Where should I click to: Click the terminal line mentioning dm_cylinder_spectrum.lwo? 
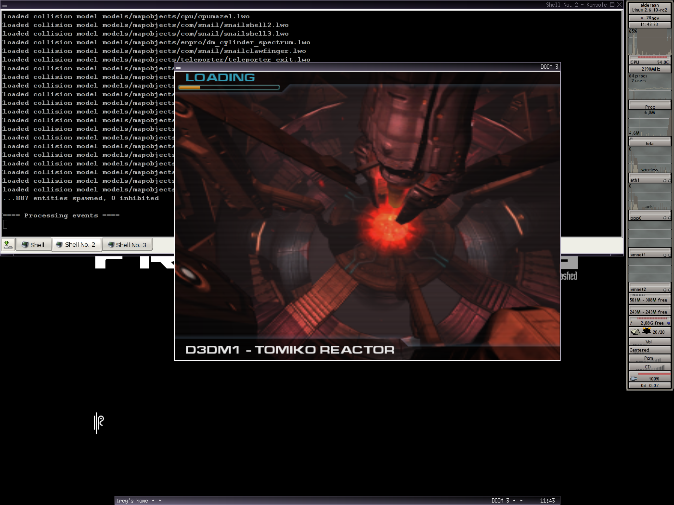[x=156, y=42]
